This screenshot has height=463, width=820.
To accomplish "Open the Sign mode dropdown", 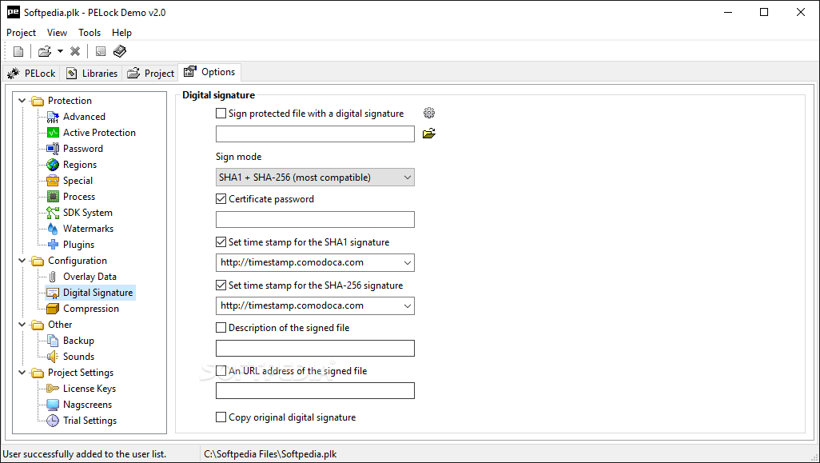I will point(315,178).
